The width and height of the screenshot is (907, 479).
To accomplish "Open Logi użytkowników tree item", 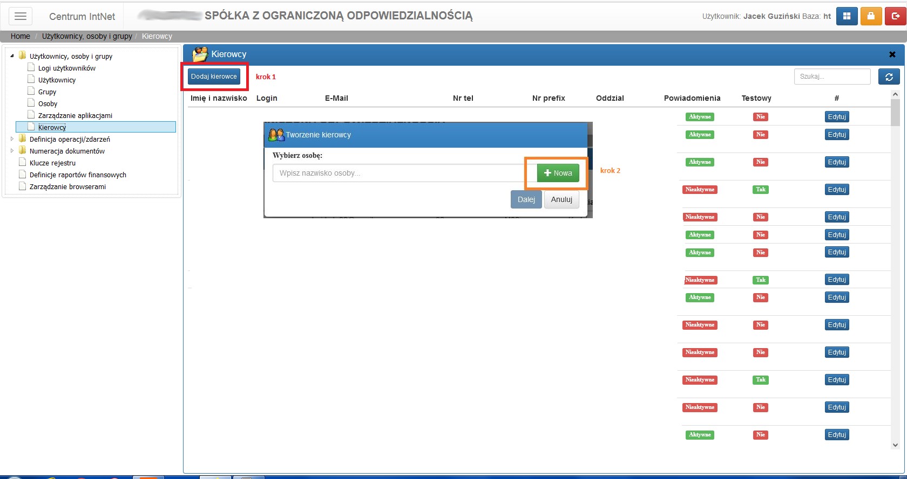I will (67, 68).
